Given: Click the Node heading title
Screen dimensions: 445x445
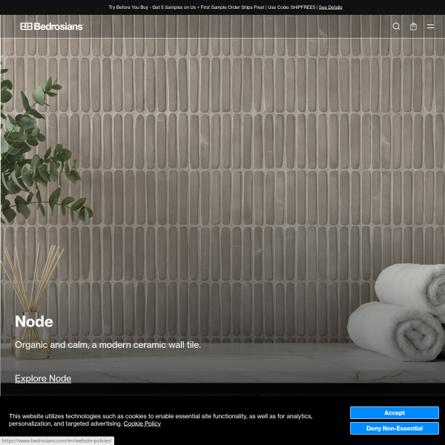Looking at the screenshot, I should click(x=34, y=322).
